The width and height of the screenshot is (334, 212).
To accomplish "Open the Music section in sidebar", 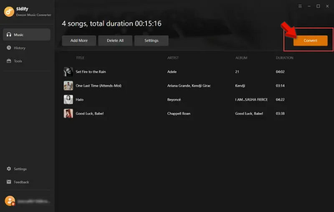I will [27, 35].
